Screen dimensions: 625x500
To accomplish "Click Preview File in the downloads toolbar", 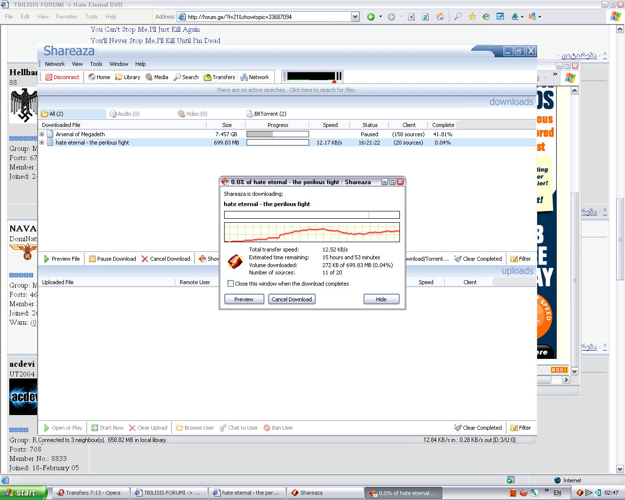I will (62, 259).
